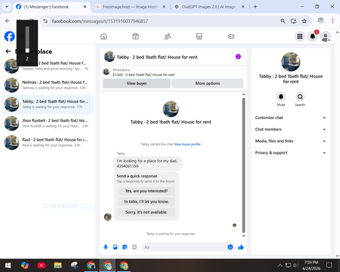The width and height of the screenshot is (340, 272).
Task: Record a voice clip microphone icon
Action: (105, 247)
